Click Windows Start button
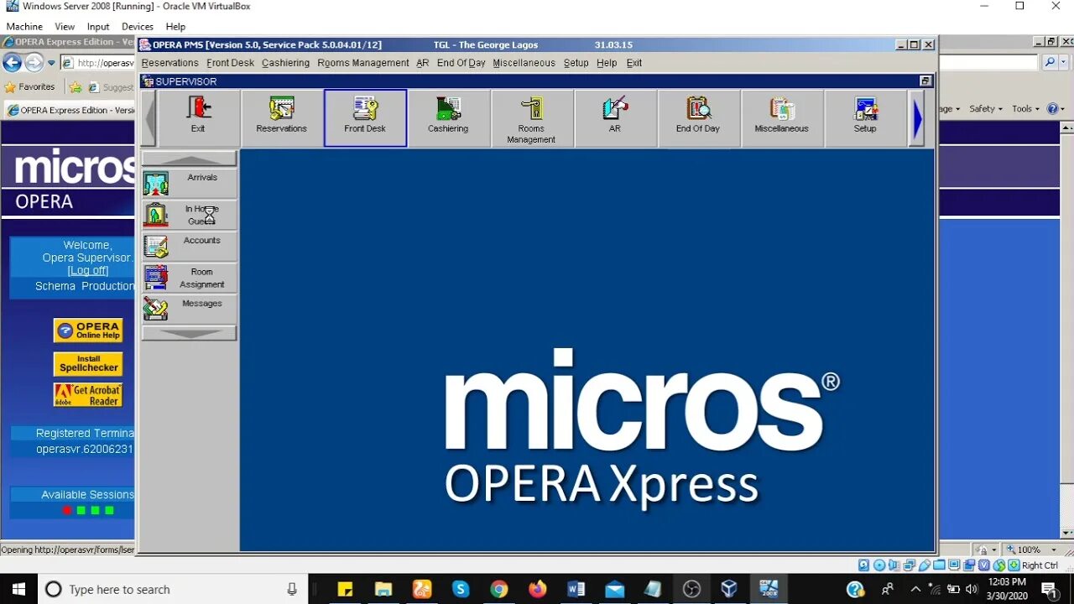 (x=18, y=589)
